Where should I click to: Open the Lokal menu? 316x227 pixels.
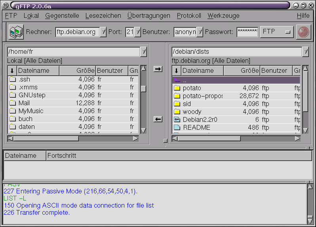31,16
